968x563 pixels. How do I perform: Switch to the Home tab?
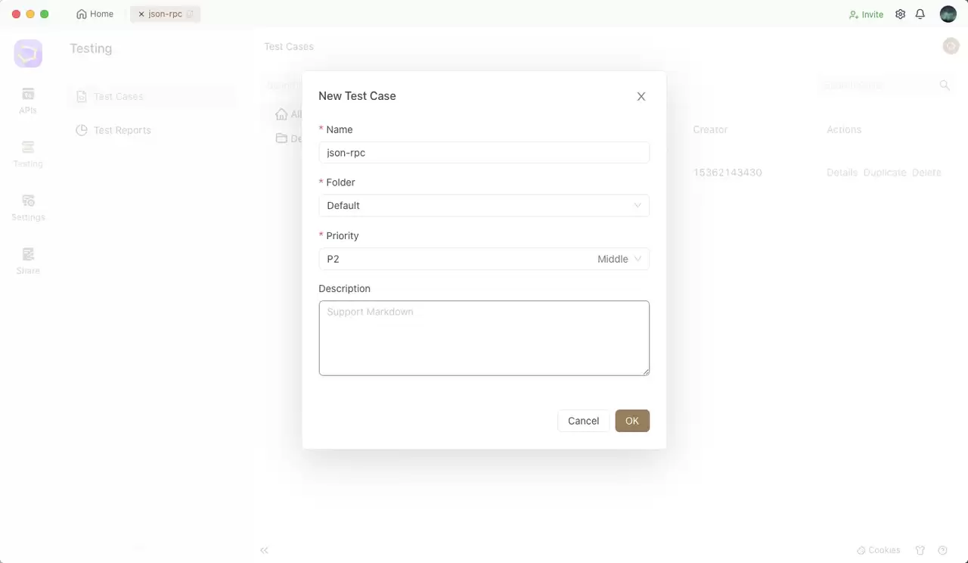95,14
